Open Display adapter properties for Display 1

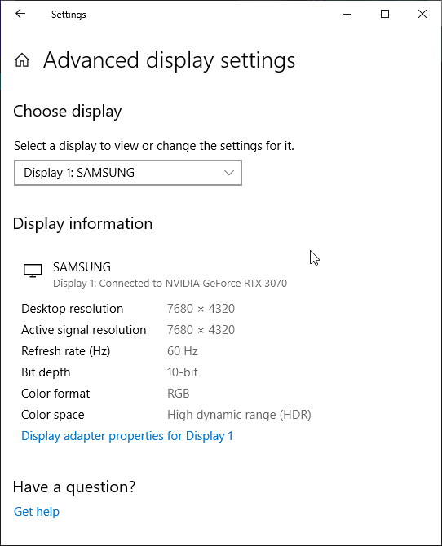click(x=127, y=436)
